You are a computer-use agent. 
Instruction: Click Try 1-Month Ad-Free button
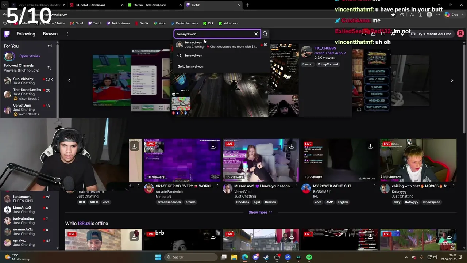tap(431, 34)
